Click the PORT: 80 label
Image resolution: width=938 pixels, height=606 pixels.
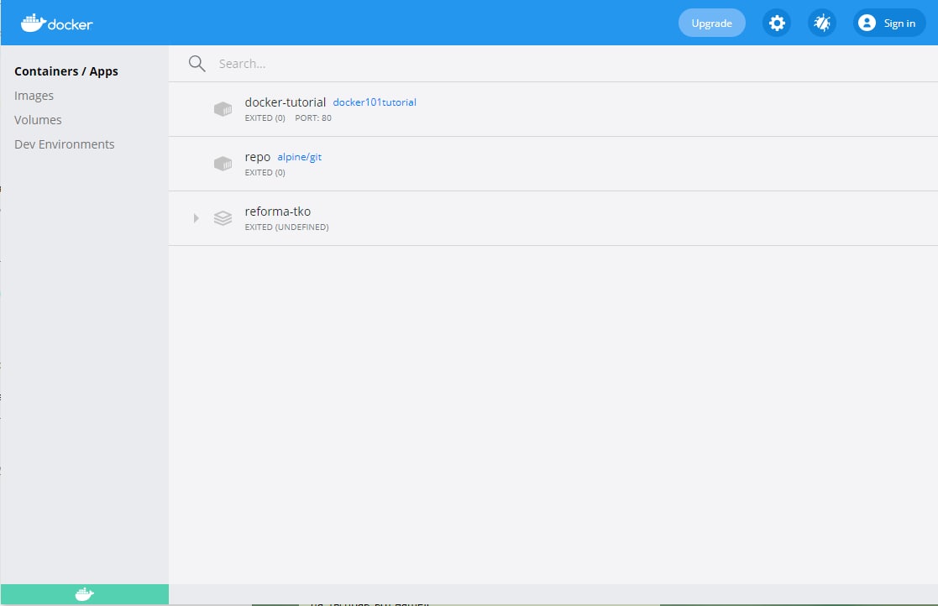pyautogui.click(x=313, y=118)
